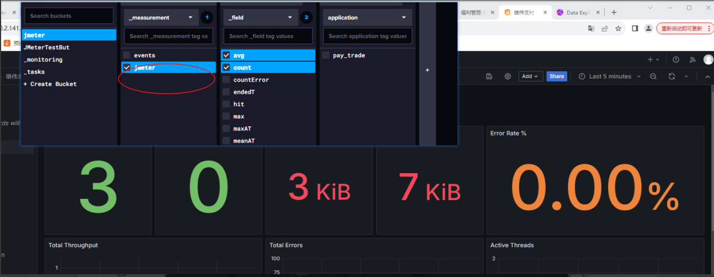Screen dimensions: 714x277
Task: Open a new browser tab
Action: [x=614, y=12]
